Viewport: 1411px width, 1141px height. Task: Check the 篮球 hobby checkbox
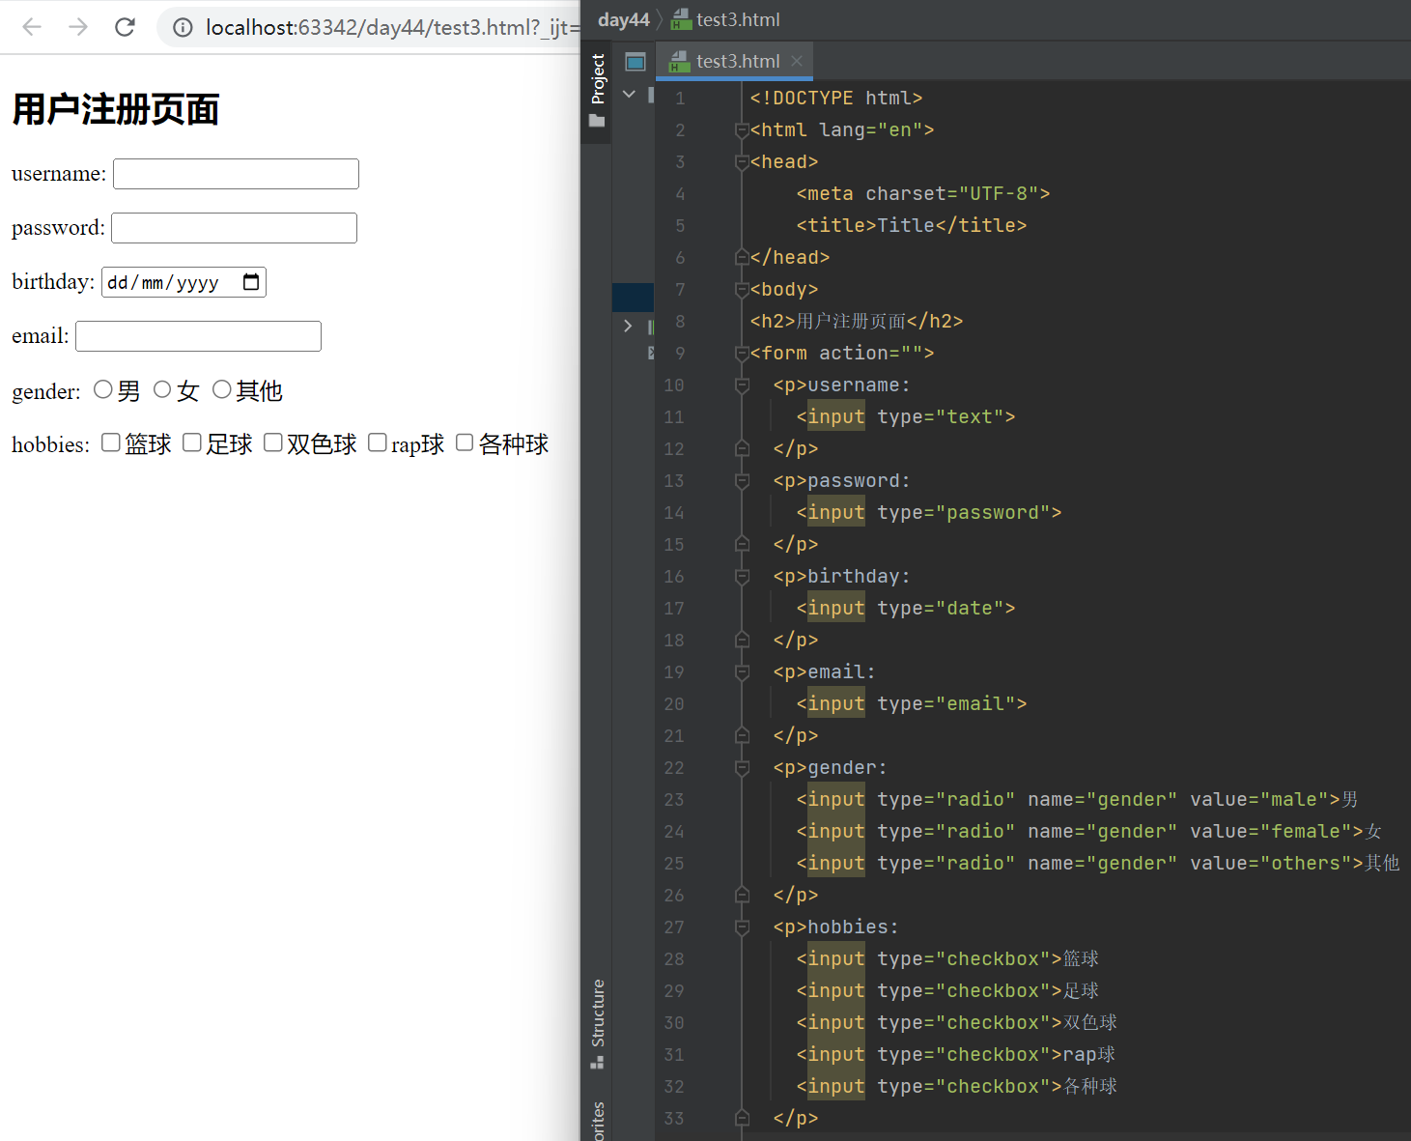point(111,442)
